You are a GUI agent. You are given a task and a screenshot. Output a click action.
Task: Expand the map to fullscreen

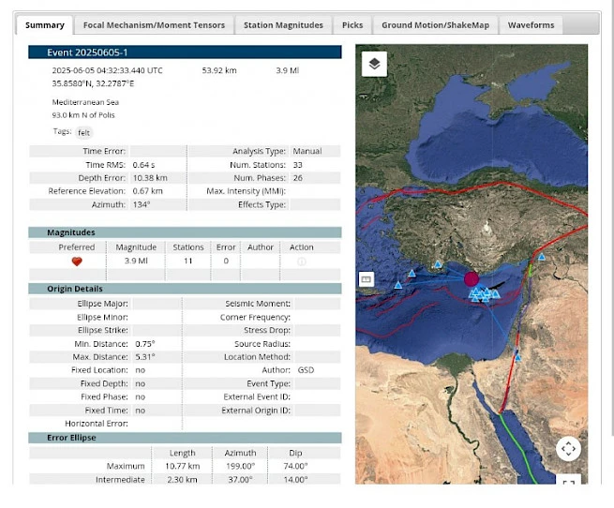pyautogui.click(x=568, y=483)
